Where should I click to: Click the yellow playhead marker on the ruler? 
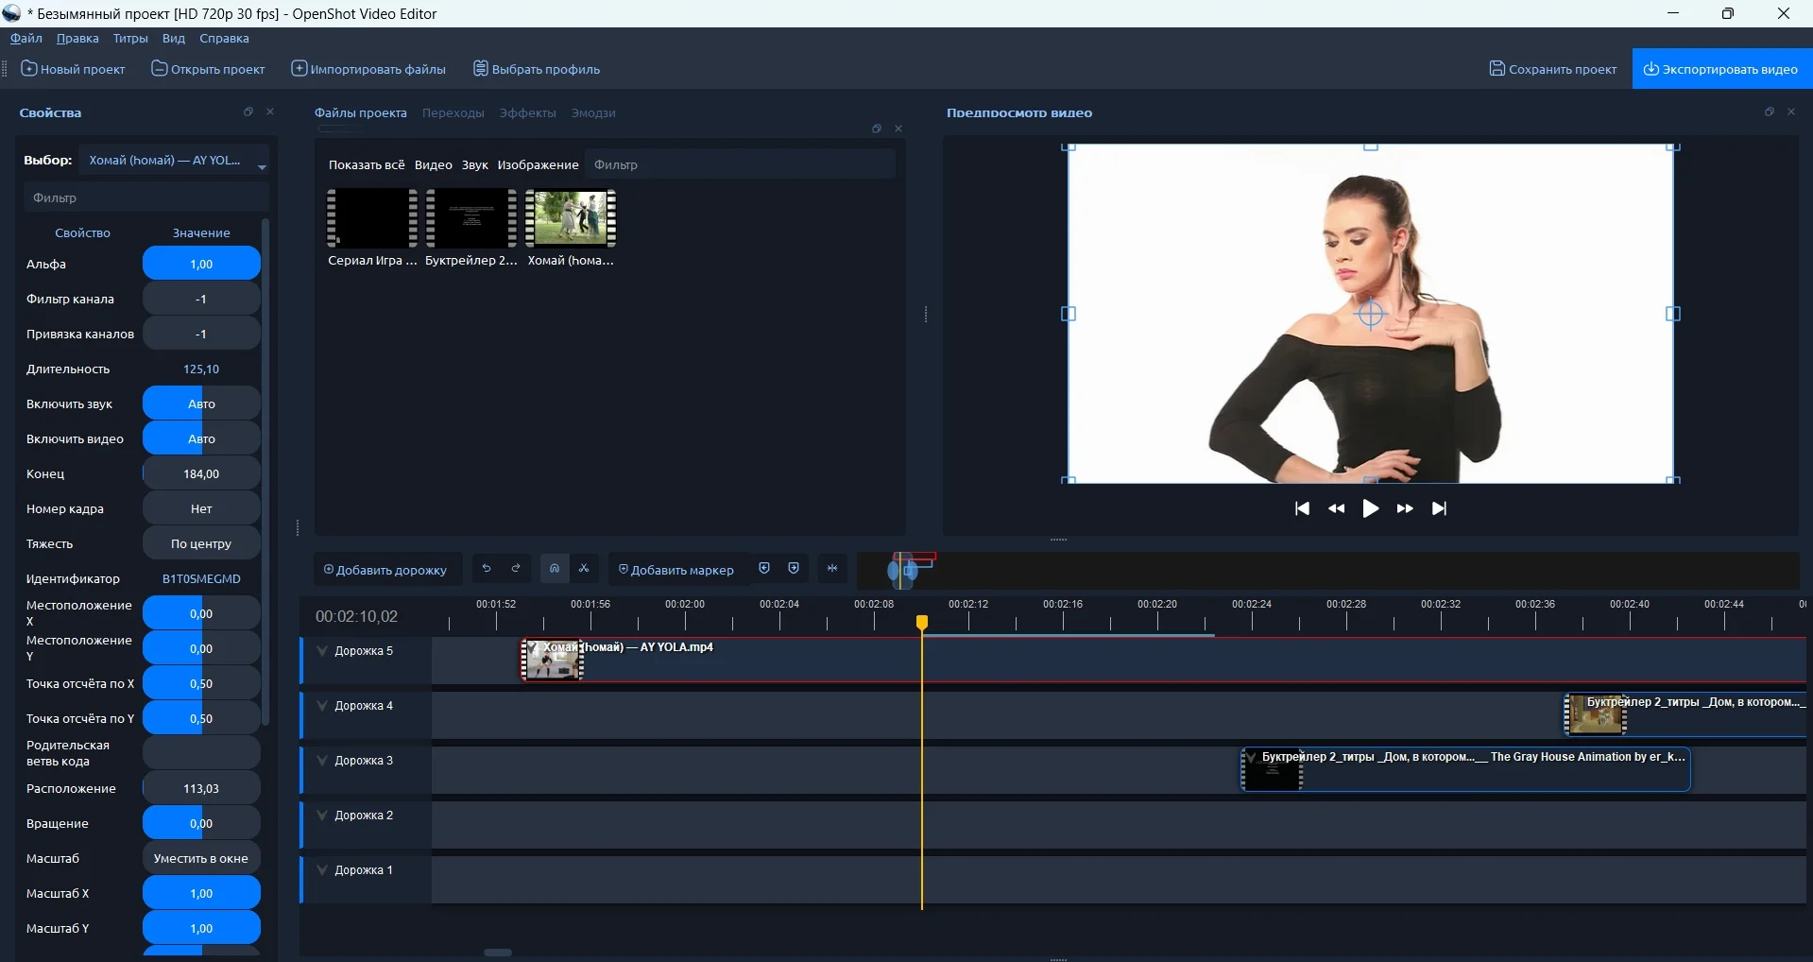(922, 622)
